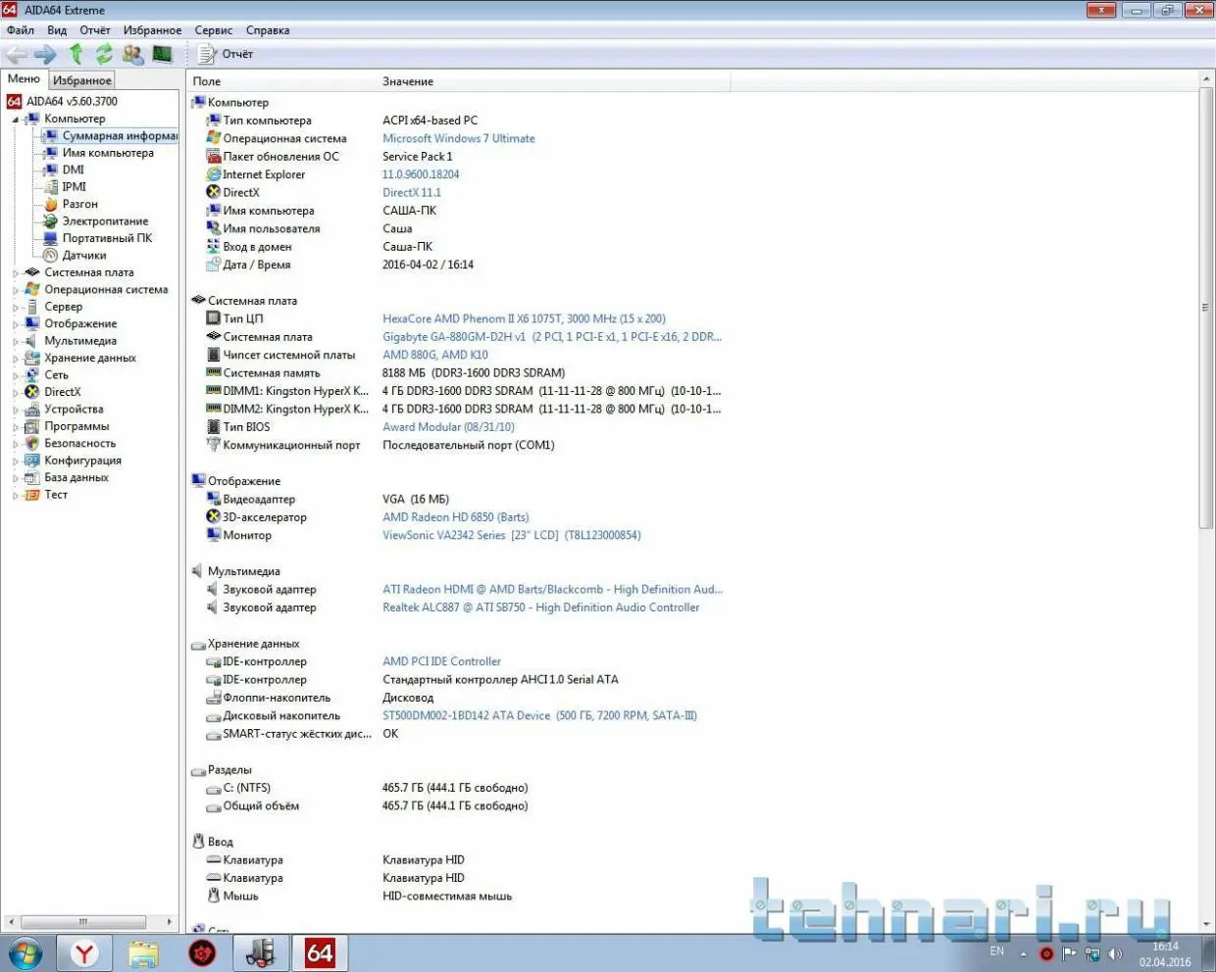Image resolution: width=1216 pixels, height=972 pixels.
Task: Expand the Сервер tree node
Action: (x=16, y=308)
